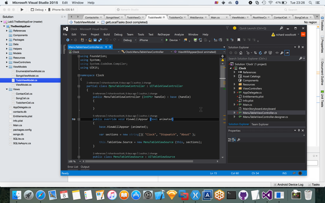Click the Sync with Active Document icon
This screenshot has height=203, width=325.
(255, 53)
